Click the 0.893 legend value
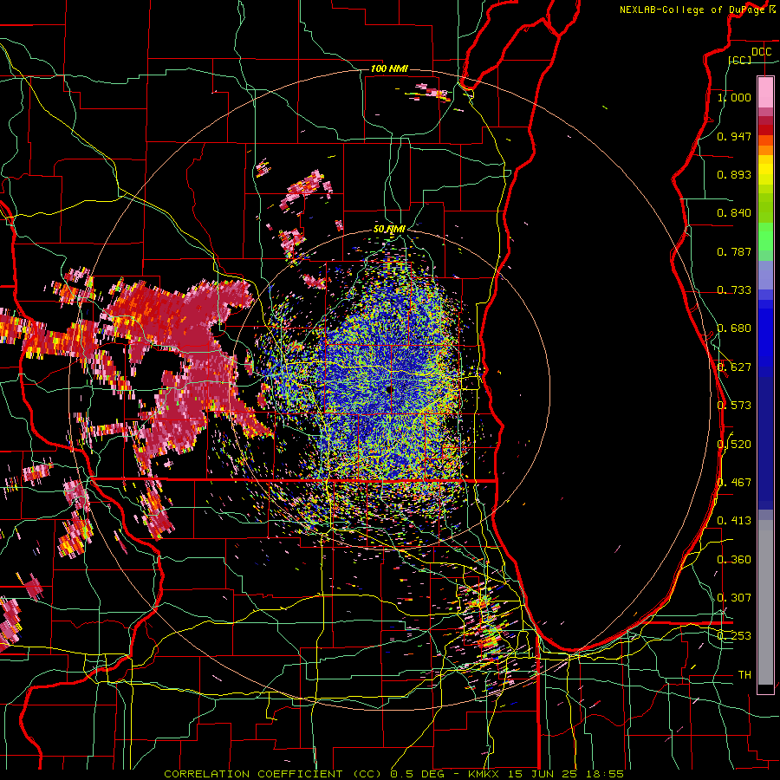 (734, 174)
